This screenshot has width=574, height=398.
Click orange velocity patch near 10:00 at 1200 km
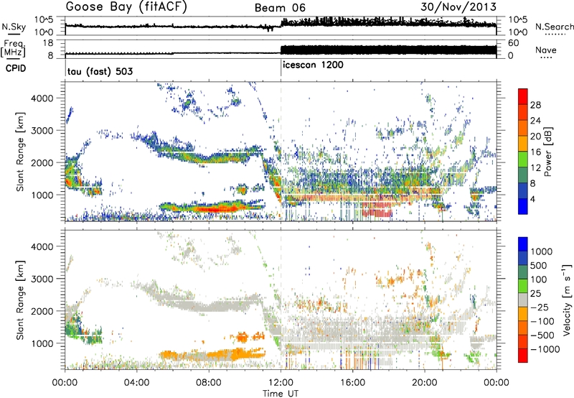(x=243, y=336)
